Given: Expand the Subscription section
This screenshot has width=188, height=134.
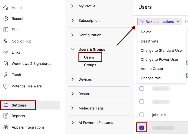Looking at the screenshot, I should click(x=72, y=20).
